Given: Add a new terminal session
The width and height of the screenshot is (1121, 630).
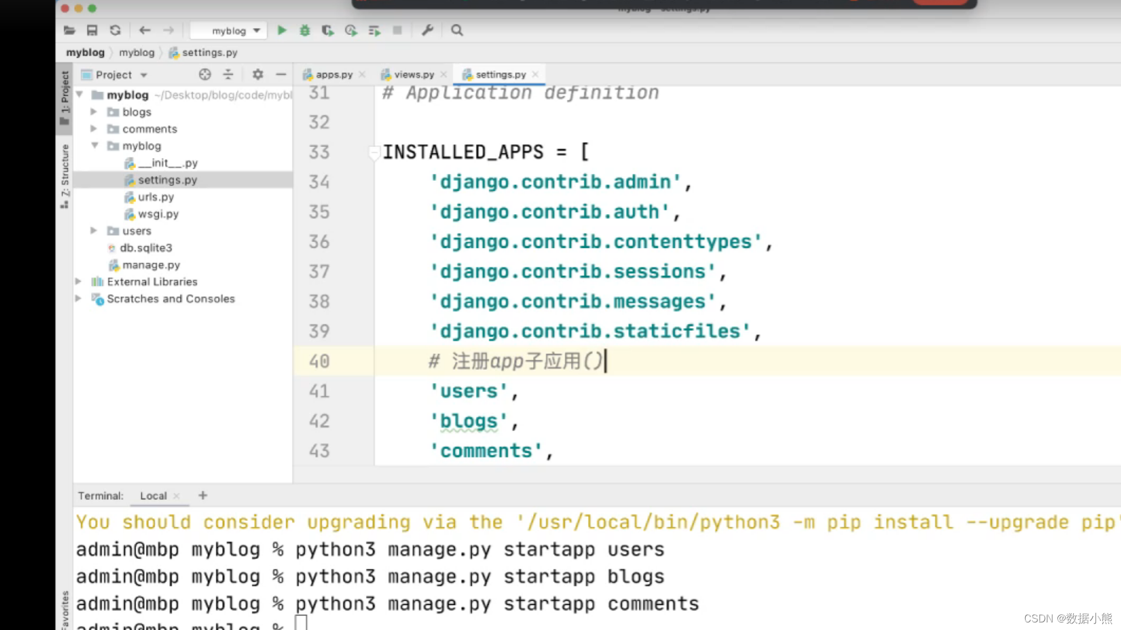Looking at the screenshot, I should tap(203, 495).
